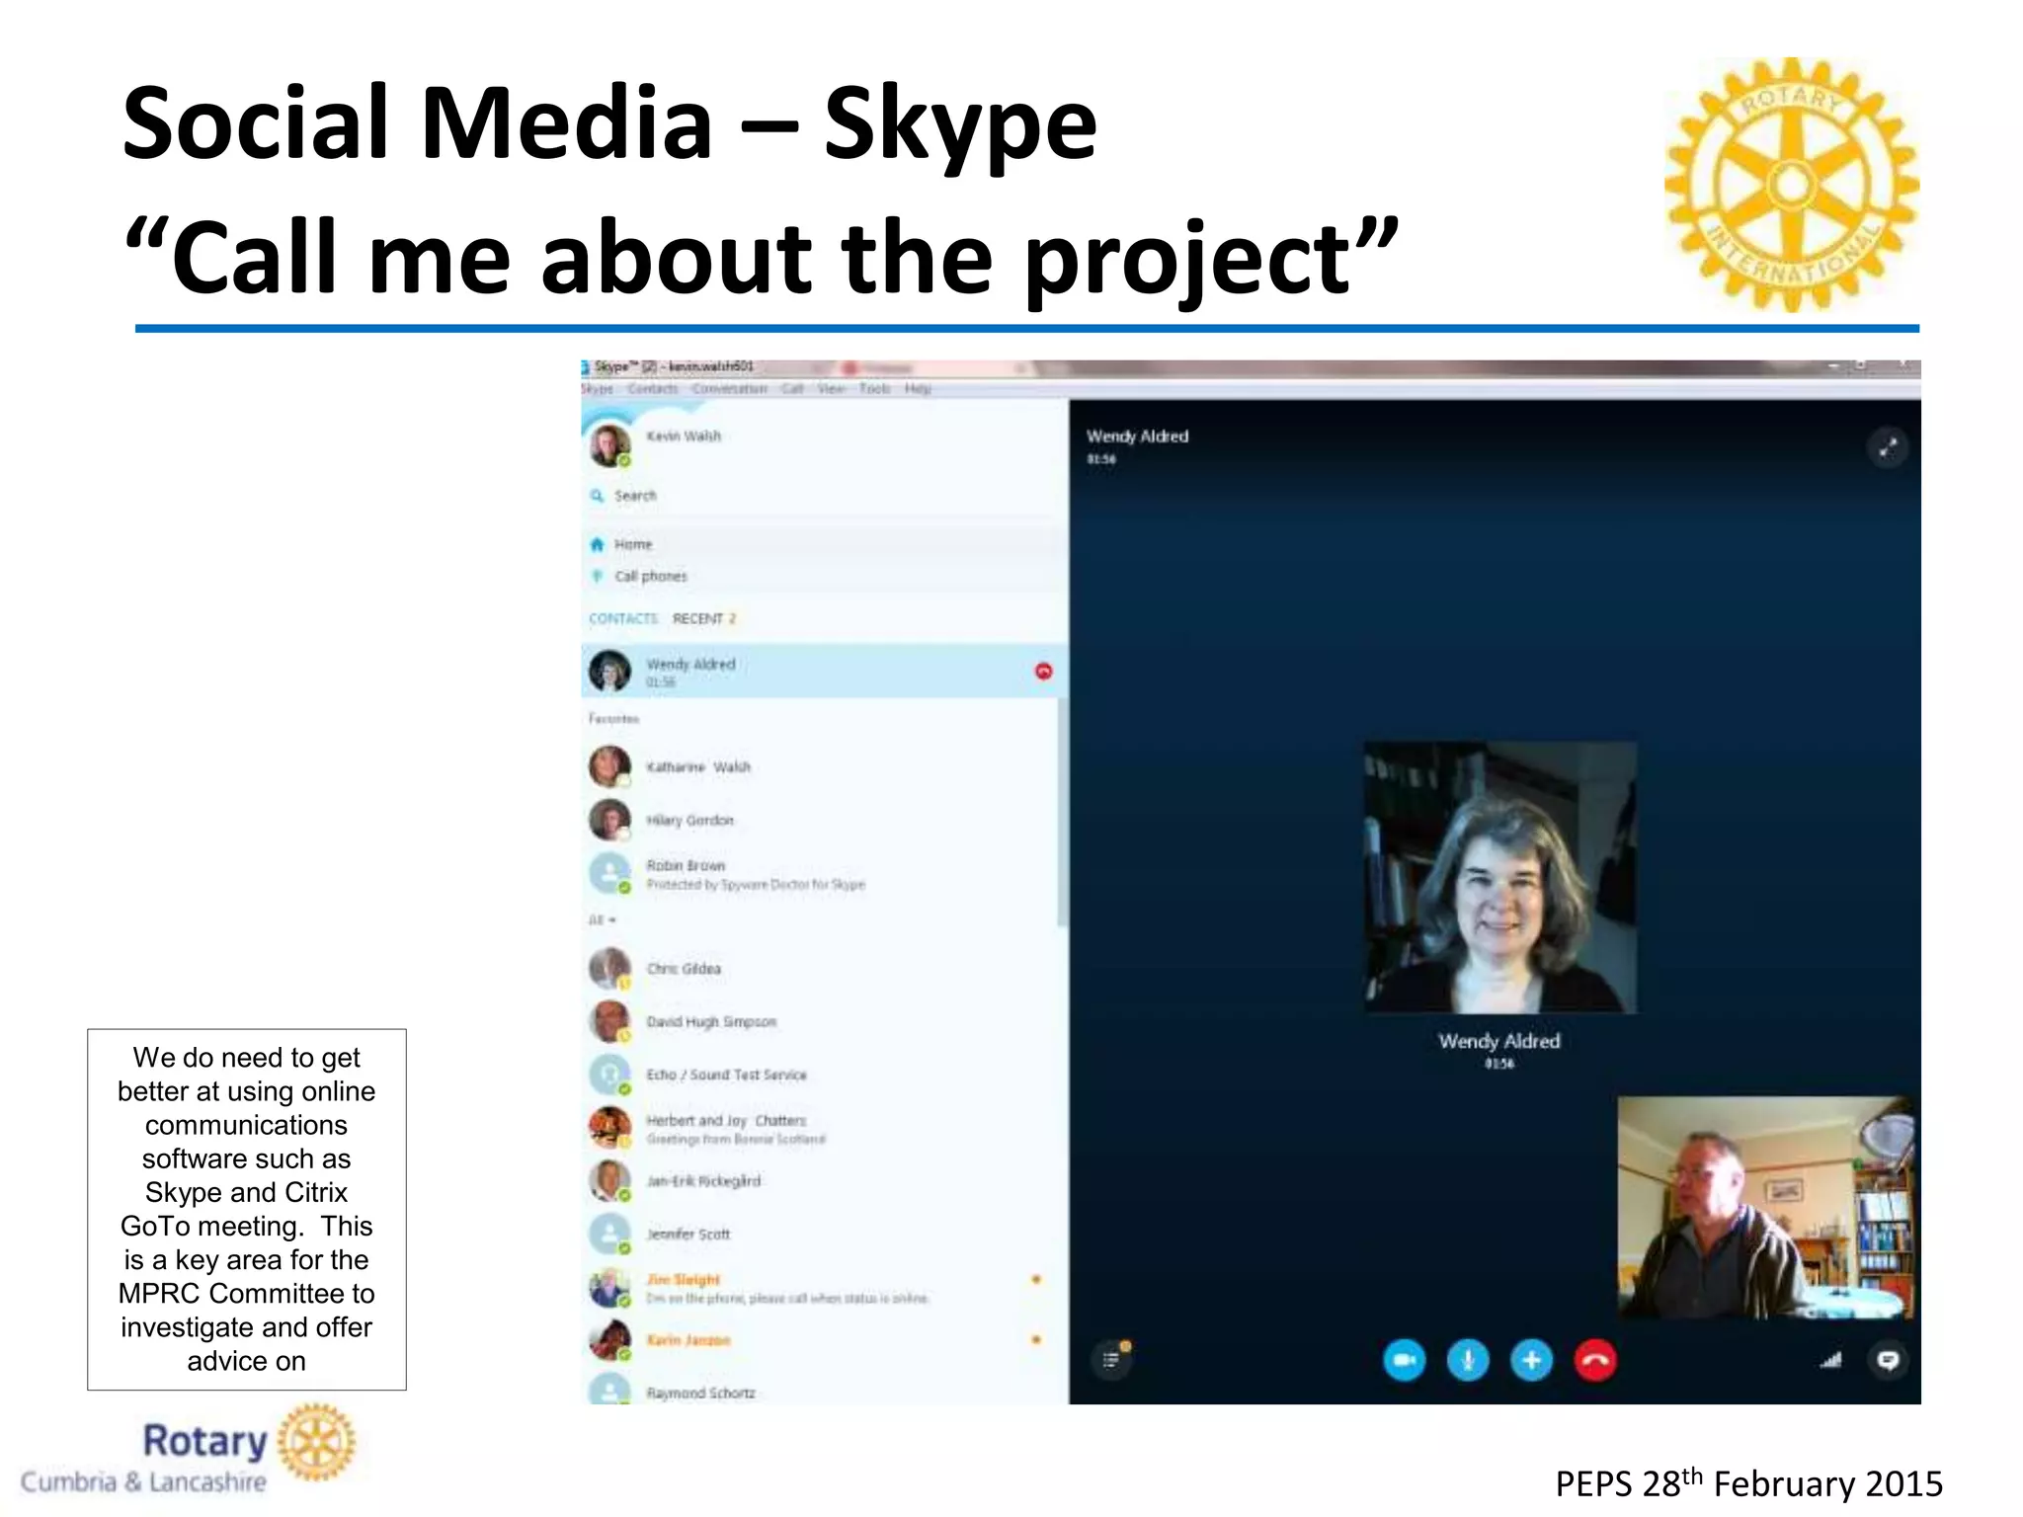Select contact Karin Janzon
The width and height of the screenshot is (2023, 1517).
[824, 1340]
